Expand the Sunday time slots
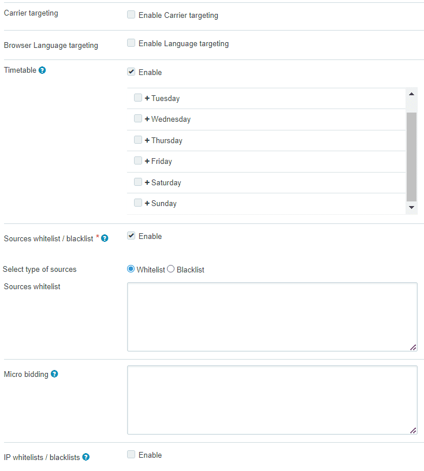The width and height of the screenshot is (424, 471). pos(147,203)
